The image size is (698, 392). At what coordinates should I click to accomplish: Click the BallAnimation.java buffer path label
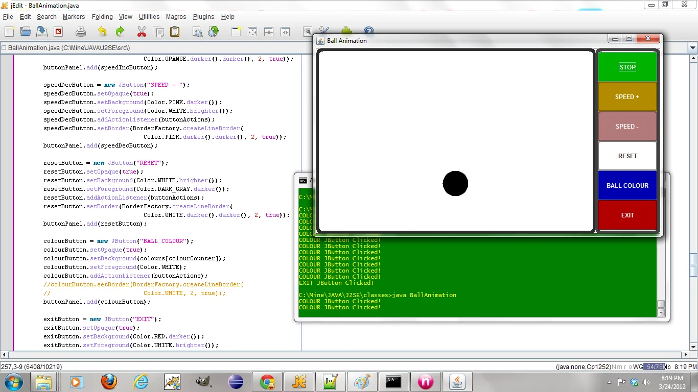pyautogui.click(x=69, y=48)
